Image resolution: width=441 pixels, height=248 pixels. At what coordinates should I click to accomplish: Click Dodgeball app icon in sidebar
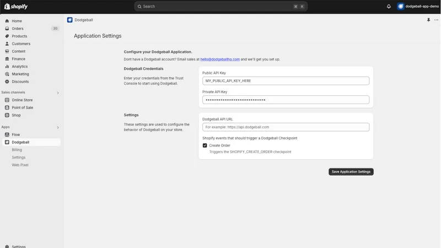pyautogui.click(x=7, y=142)
